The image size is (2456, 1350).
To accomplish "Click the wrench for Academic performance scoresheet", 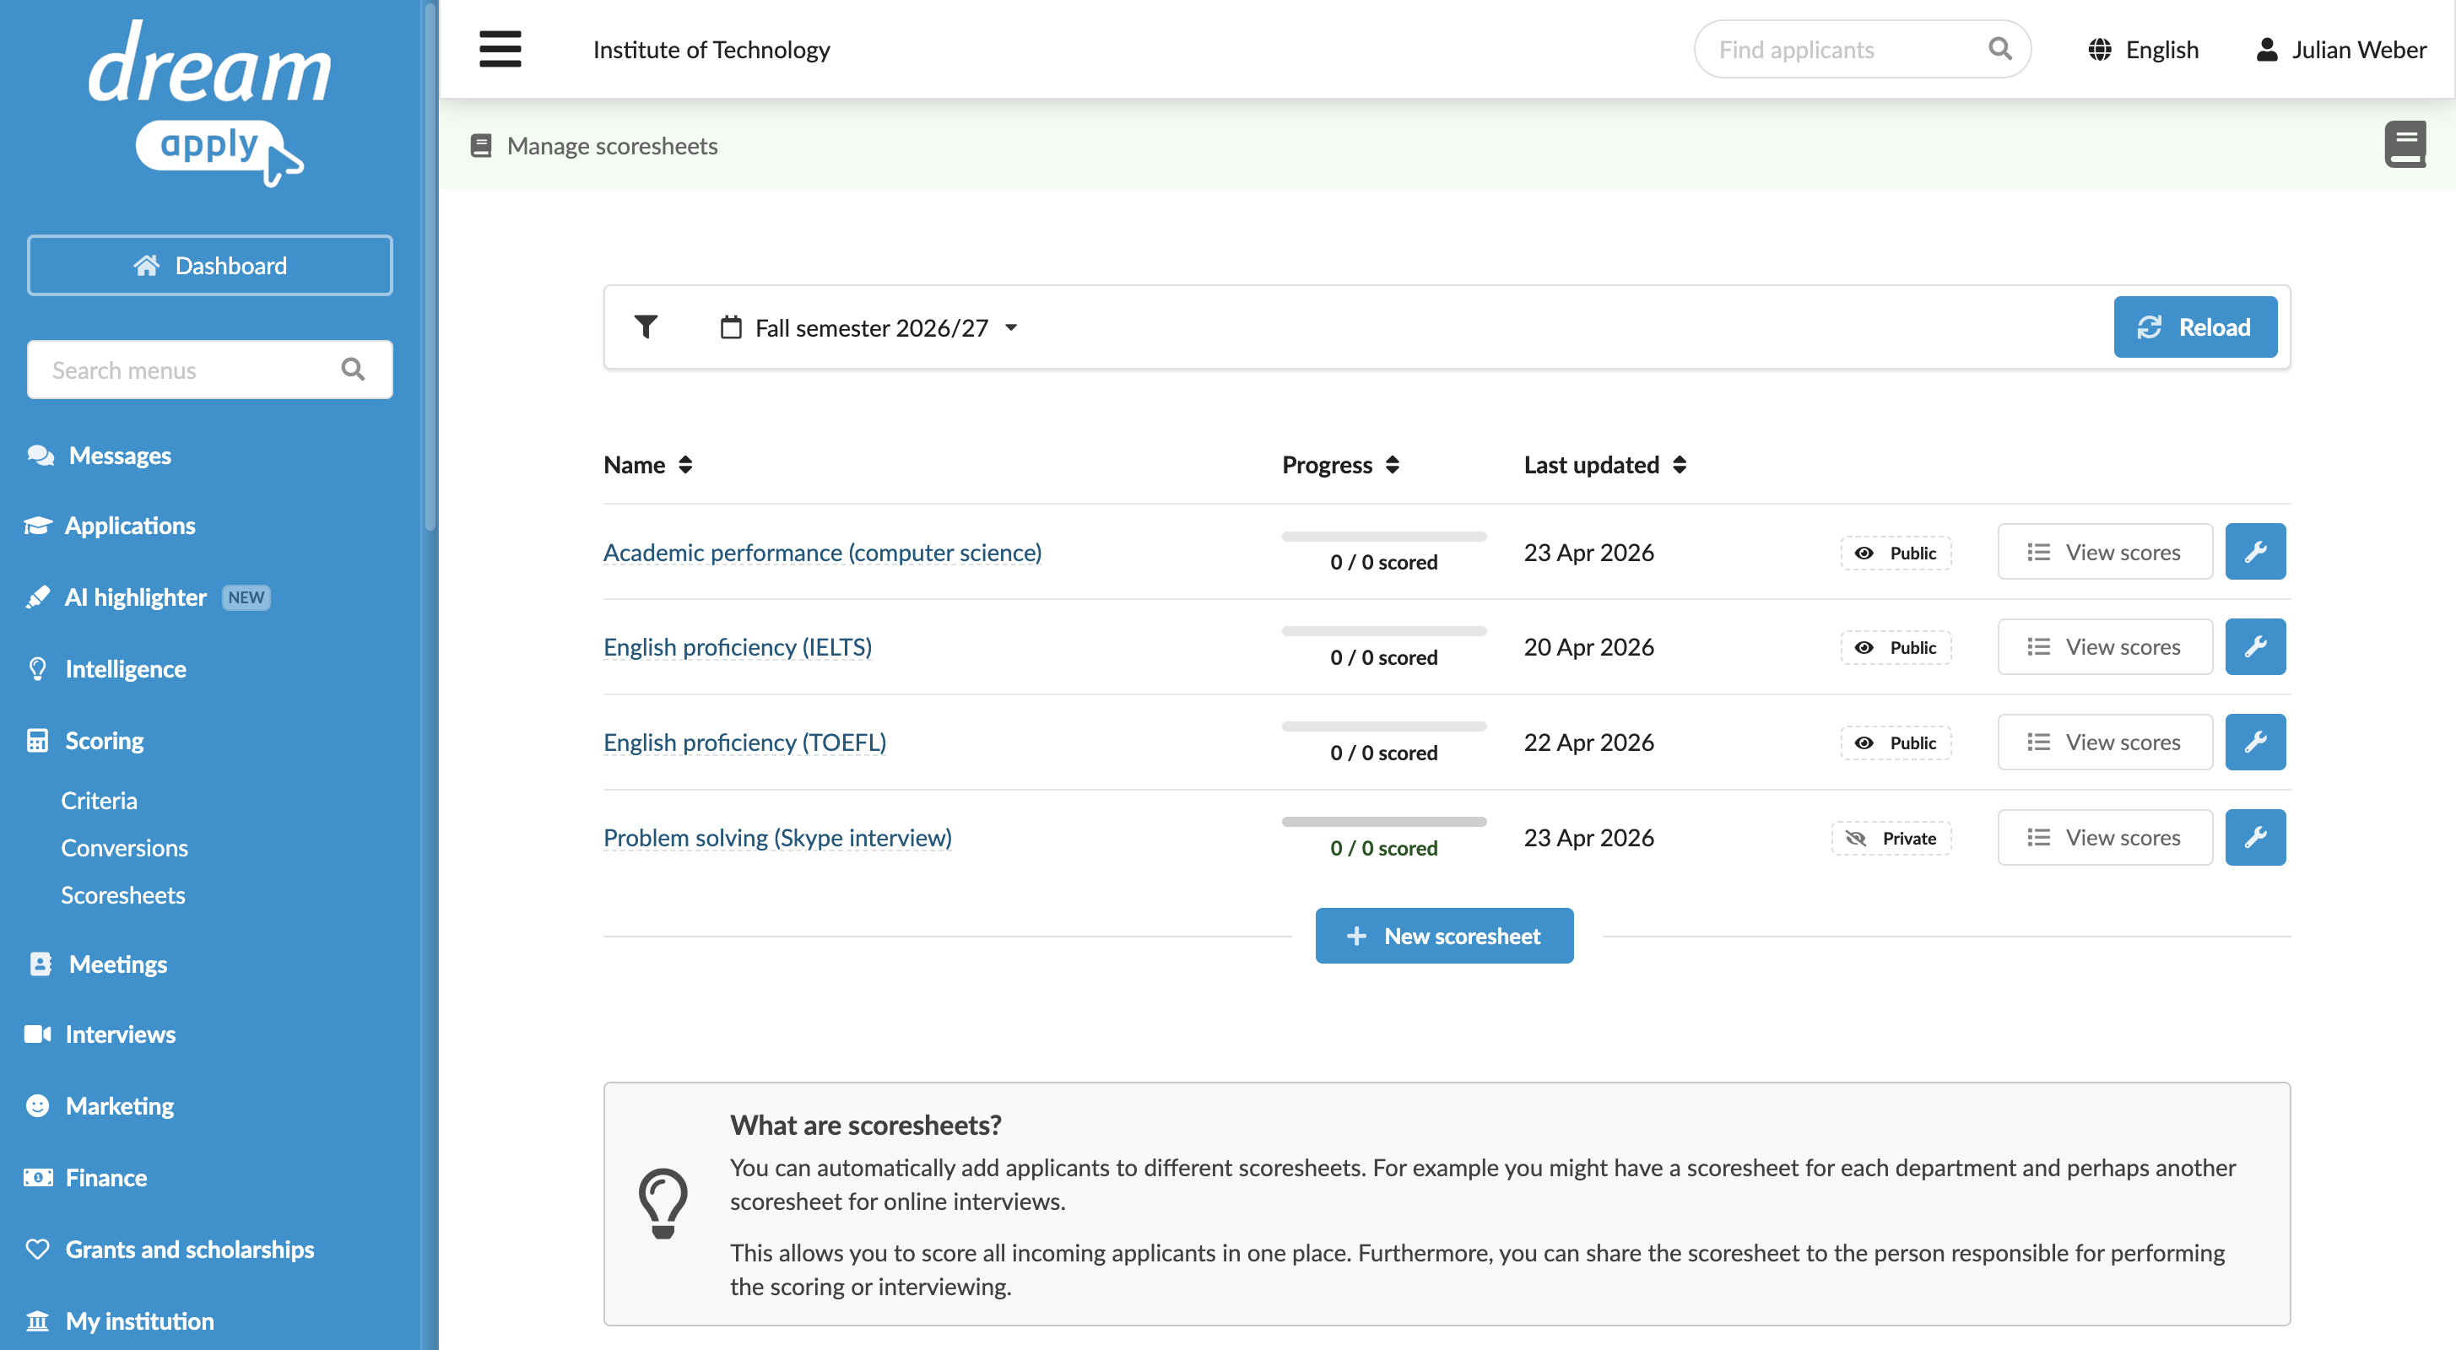I will (2255, 551).
